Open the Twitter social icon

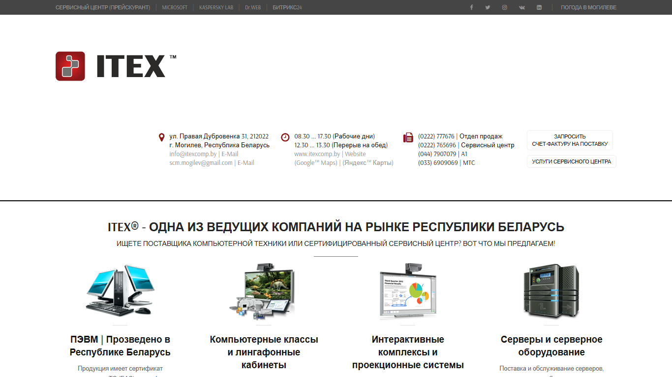coord(488,7)
